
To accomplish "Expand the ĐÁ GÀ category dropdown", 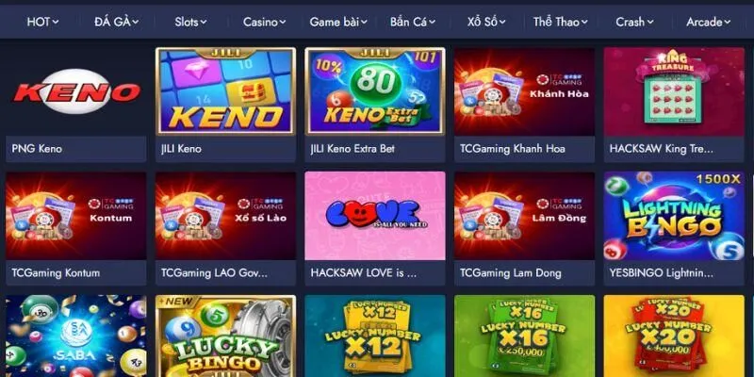I will point(116,22).
